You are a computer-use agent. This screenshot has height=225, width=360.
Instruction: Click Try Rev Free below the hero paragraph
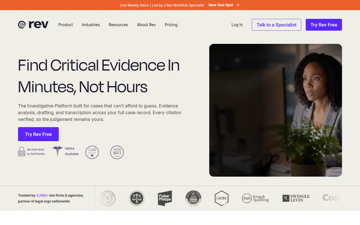coord(38,134)
